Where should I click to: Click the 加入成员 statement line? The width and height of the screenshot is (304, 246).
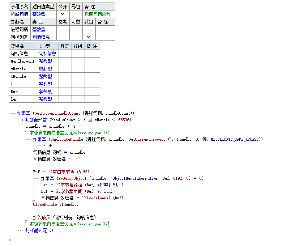pos(64,217)
